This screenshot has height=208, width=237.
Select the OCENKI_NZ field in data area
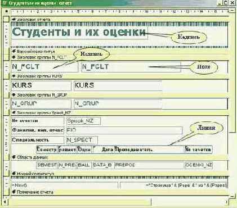[x=199, y=165]
